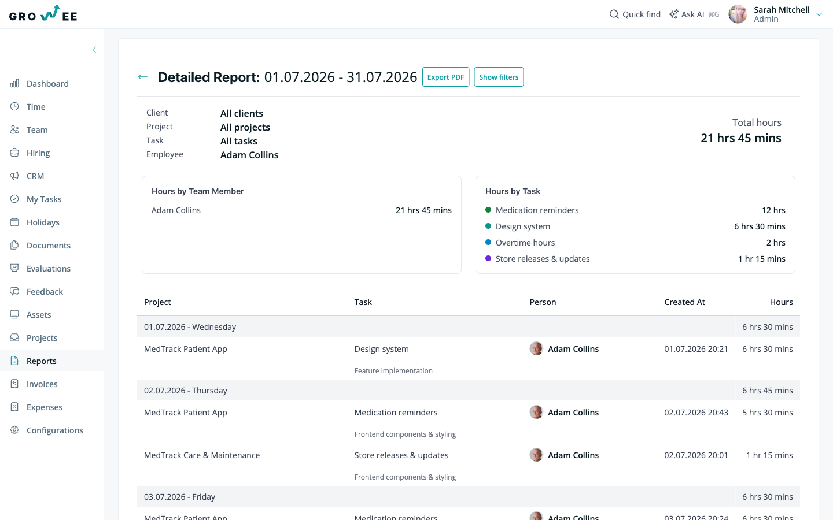
Task: Collapse the sidebar with the chevron
Action: (94, 50)
